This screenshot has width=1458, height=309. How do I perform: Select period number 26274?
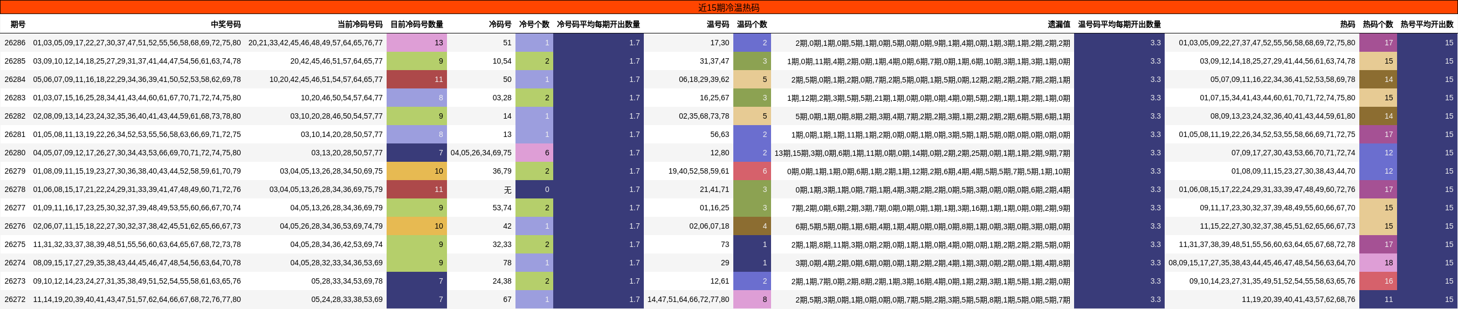pyautogui.click(x=15, y=263)
